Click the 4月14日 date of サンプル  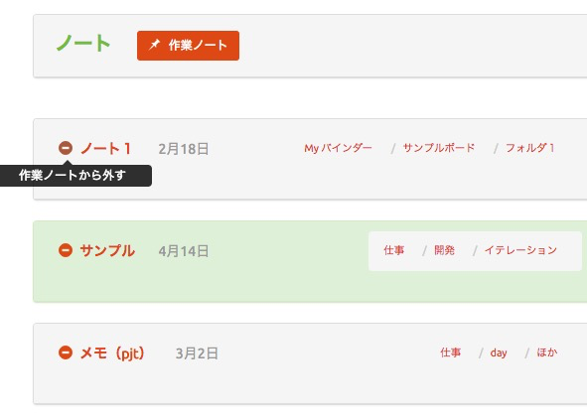point(184,251)
